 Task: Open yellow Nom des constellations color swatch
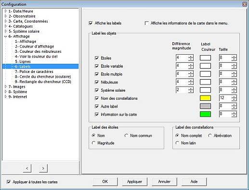pos(205,98)
